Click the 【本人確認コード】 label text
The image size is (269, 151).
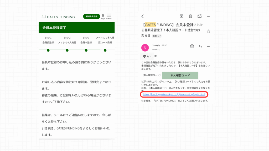(x=152, y=75)
